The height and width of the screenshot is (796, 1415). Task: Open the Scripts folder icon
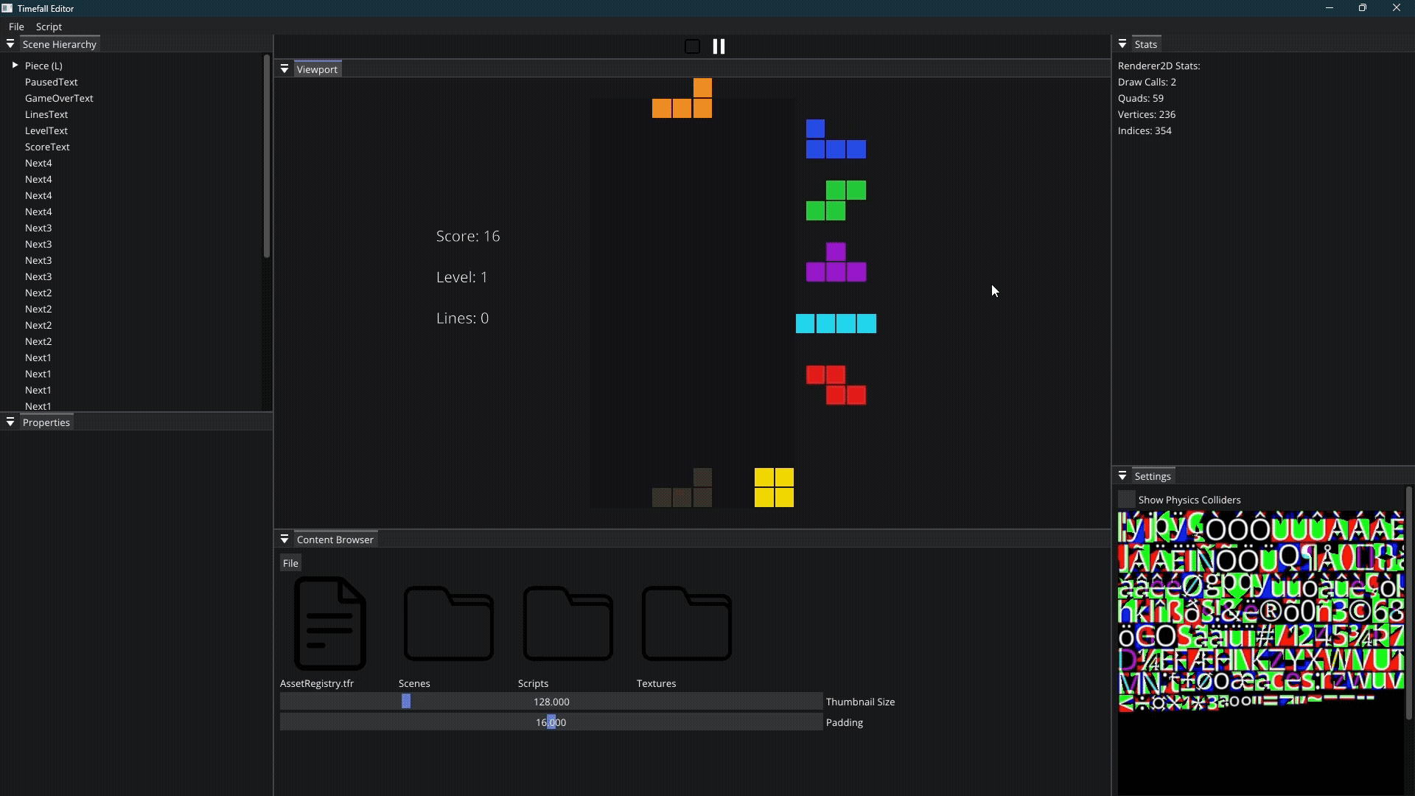[567, 624]
